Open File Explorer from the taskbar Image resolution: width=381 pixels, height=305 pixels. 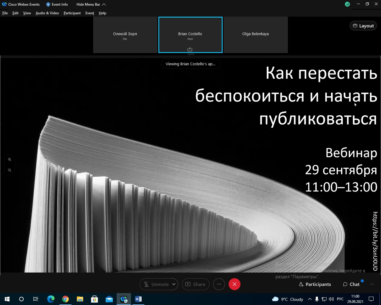pos(80,299)
